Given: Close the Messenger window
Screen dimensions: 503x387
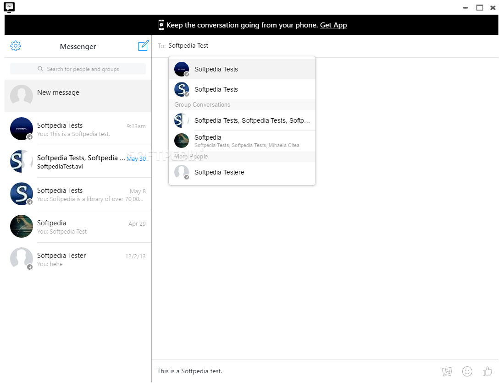Looking at the screenshot, I should pos(493,8).
